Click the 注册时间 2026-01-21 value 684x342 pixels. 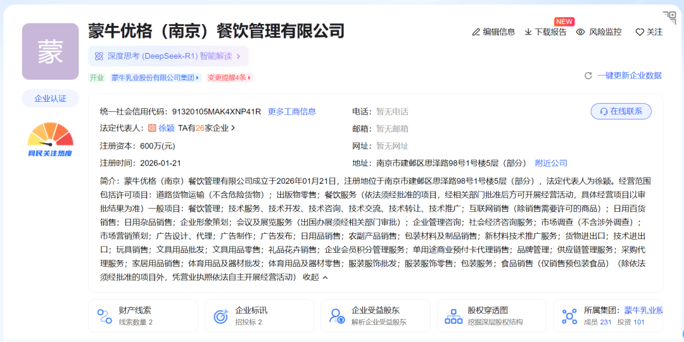click(x=160, y=163)
